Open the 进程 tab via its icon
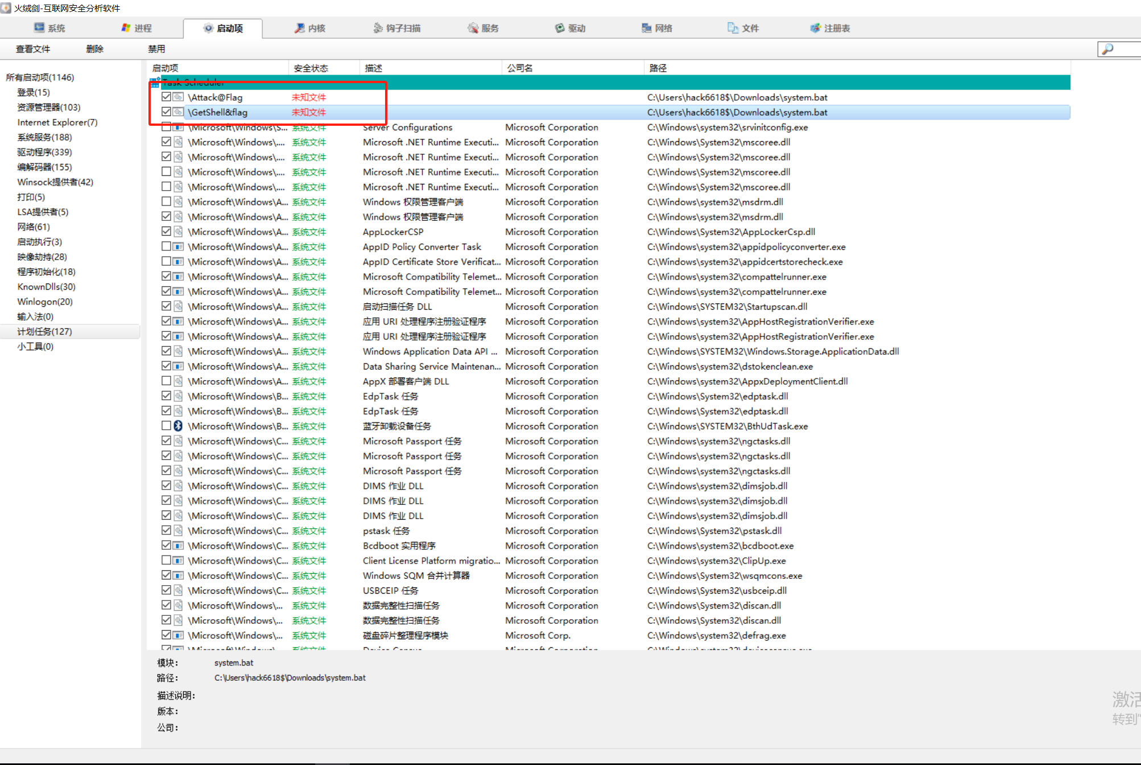Screen dimensions: 1141x765 point(126,28)
